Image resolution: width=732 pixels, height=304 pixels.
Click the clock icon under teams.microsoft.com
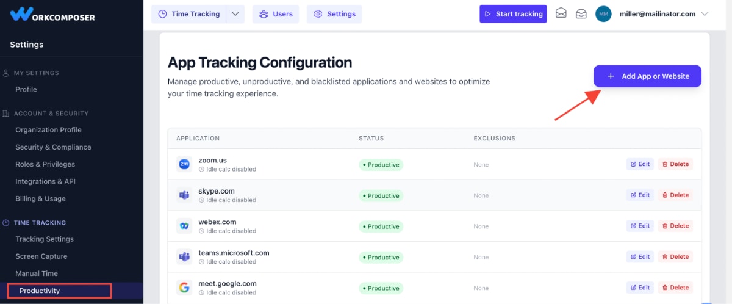[x=202, y=262]
